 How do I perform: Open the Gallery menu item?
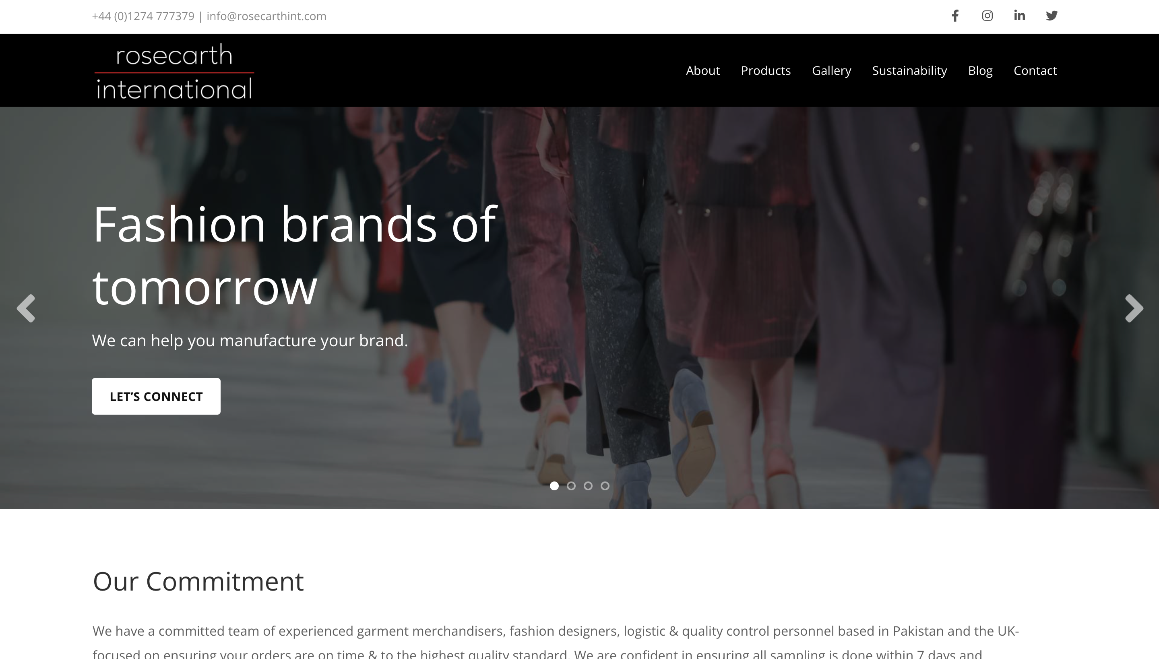(831, 70)
